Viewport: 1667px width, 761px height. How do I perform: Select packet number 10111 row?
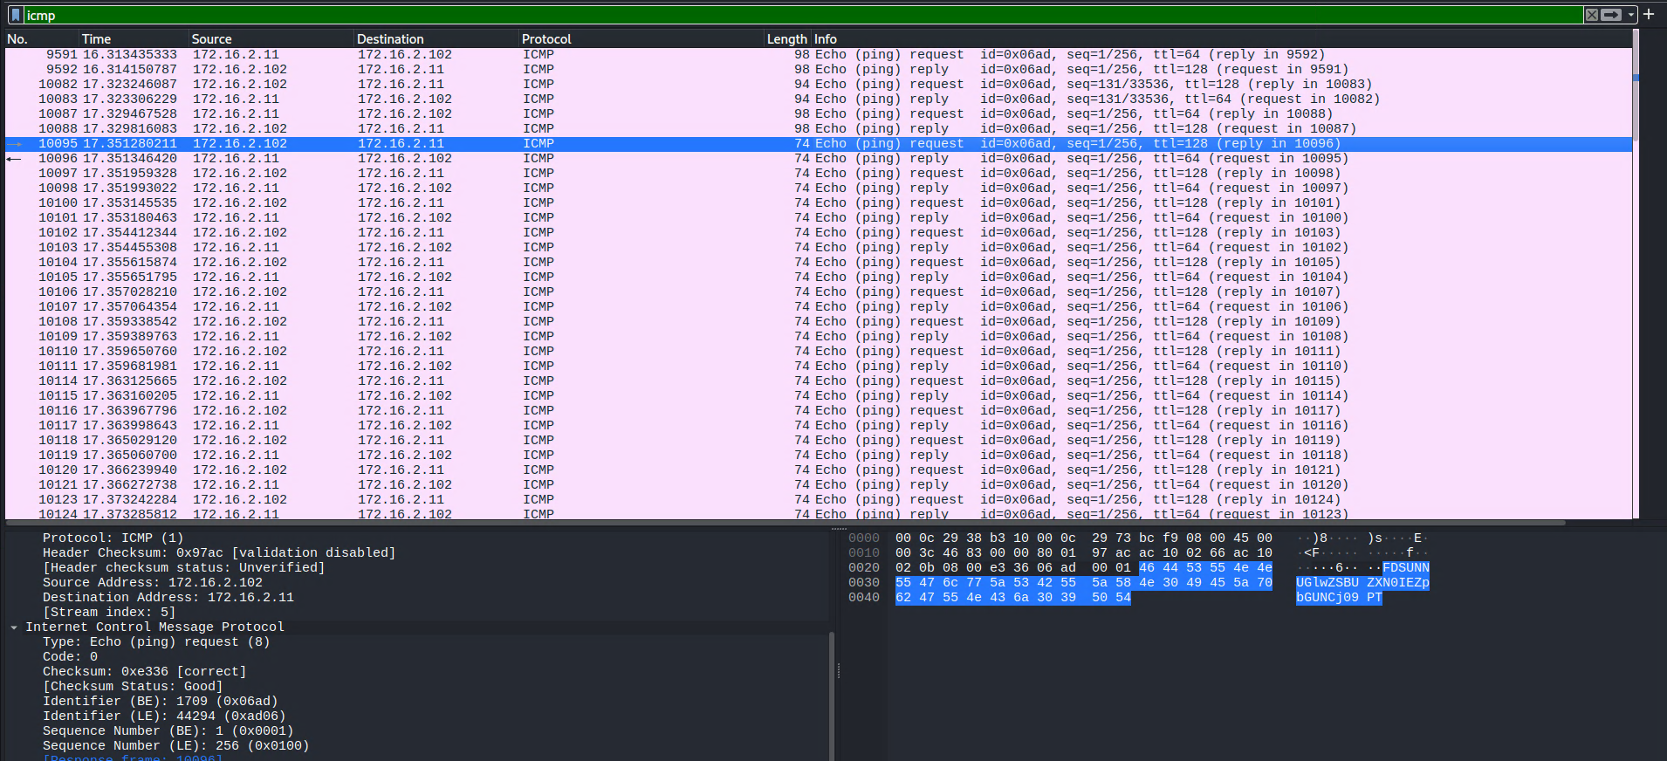818,367
